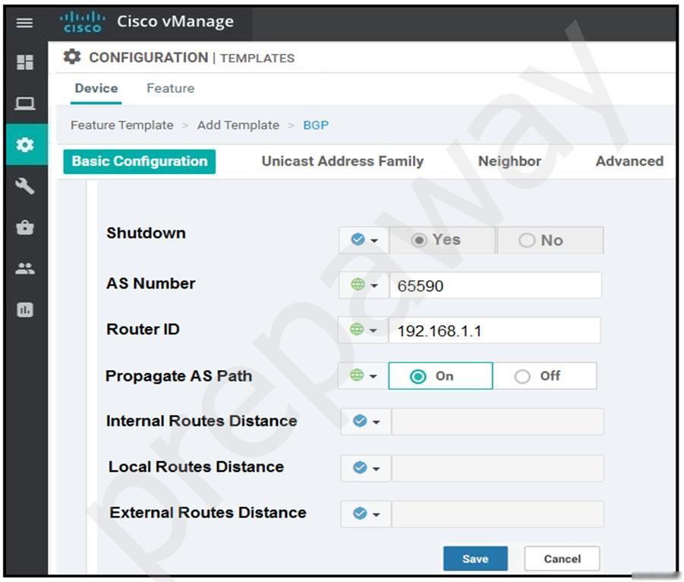The image size is (684, 582).
Task: Click the AS Number field with 65590
Action: [x=495, y=286]
